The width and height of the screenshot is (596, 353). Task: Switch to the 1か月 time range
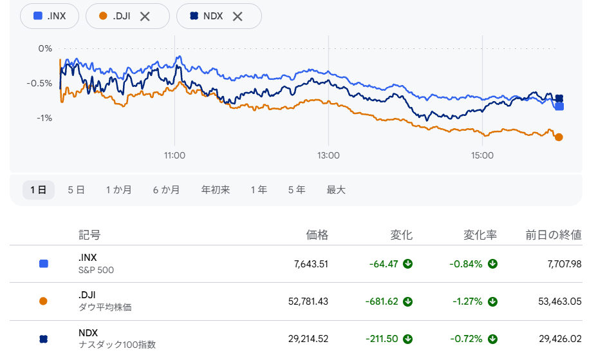(118, 190)
